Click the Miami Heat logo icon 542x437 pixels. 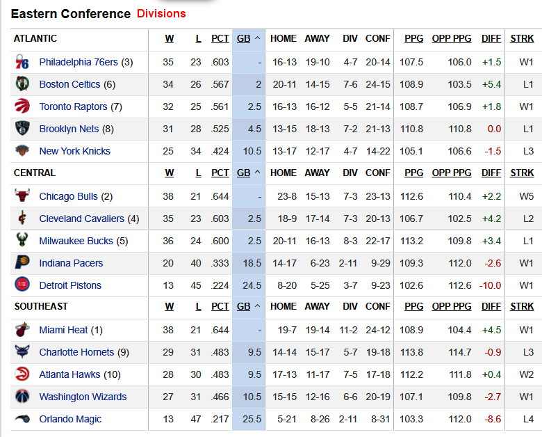click(22, 330)
